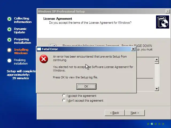Click the license scrollbar down arrow

(x=157, y=89)
